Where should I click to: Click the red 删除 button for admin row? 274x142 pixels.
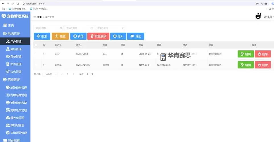tap(263, 65)
